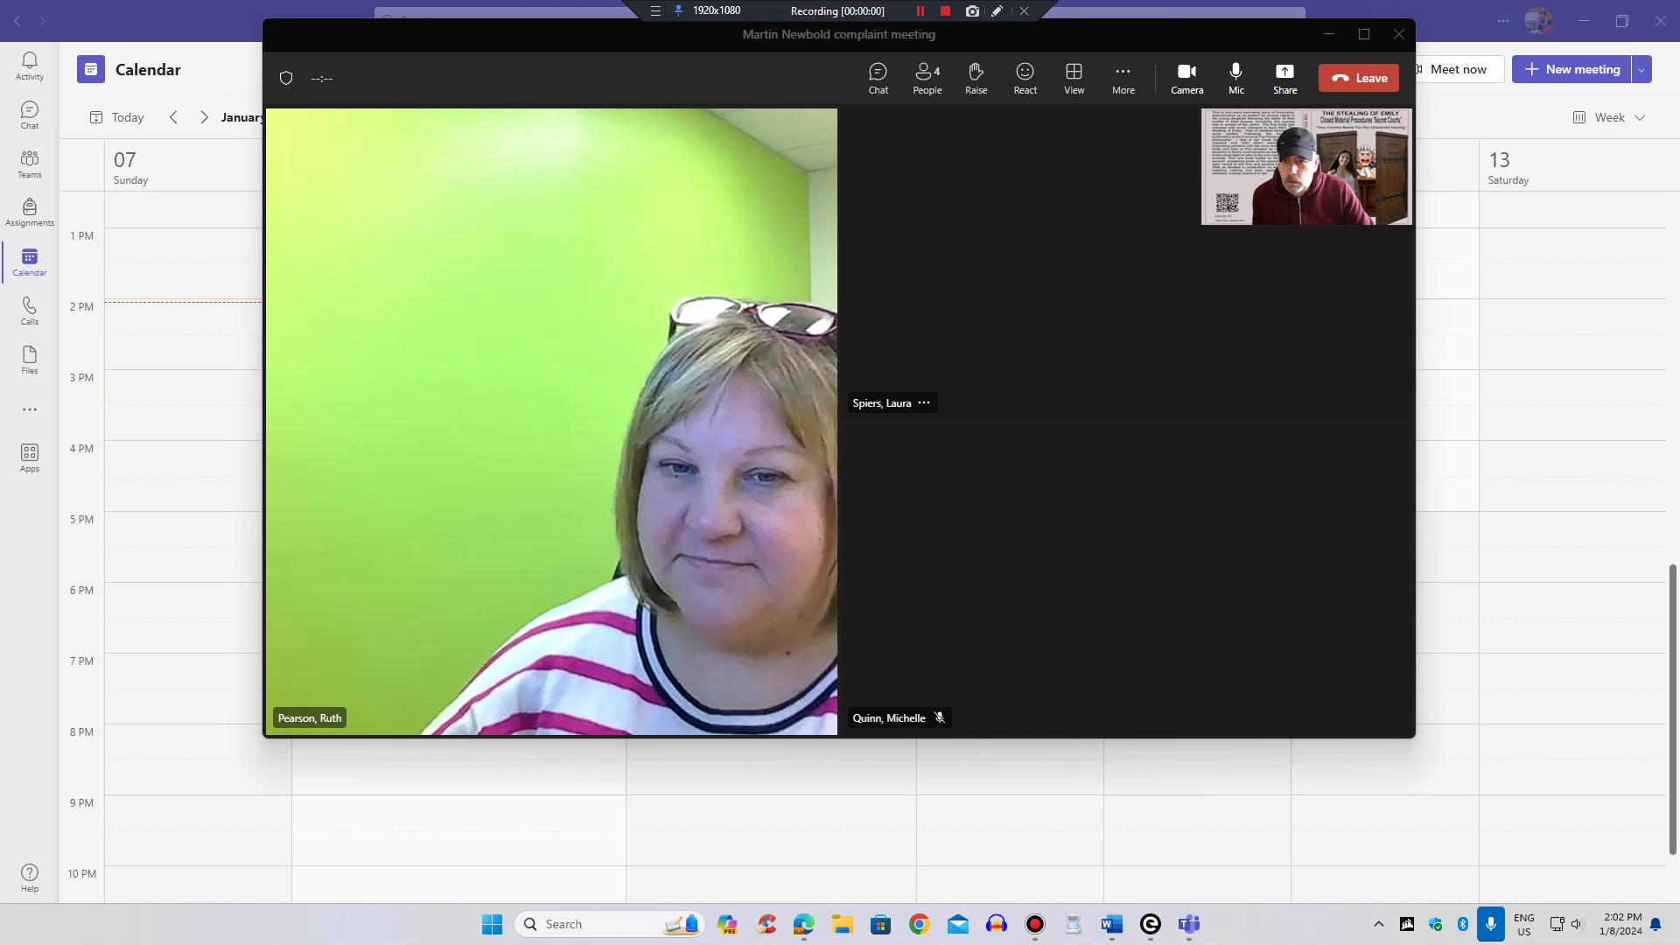The width and height of the screenshot is (1680, 945).
Task: Show the People participants list
Action: (927, 78)
